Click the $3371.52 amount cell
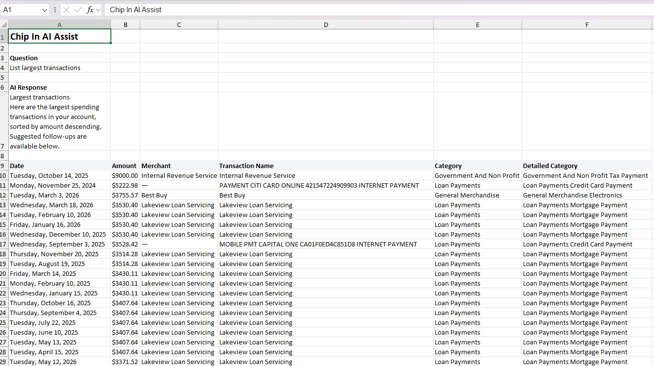Image resolution: width=654 pixels, height=366 pixels. coord(126,362)
